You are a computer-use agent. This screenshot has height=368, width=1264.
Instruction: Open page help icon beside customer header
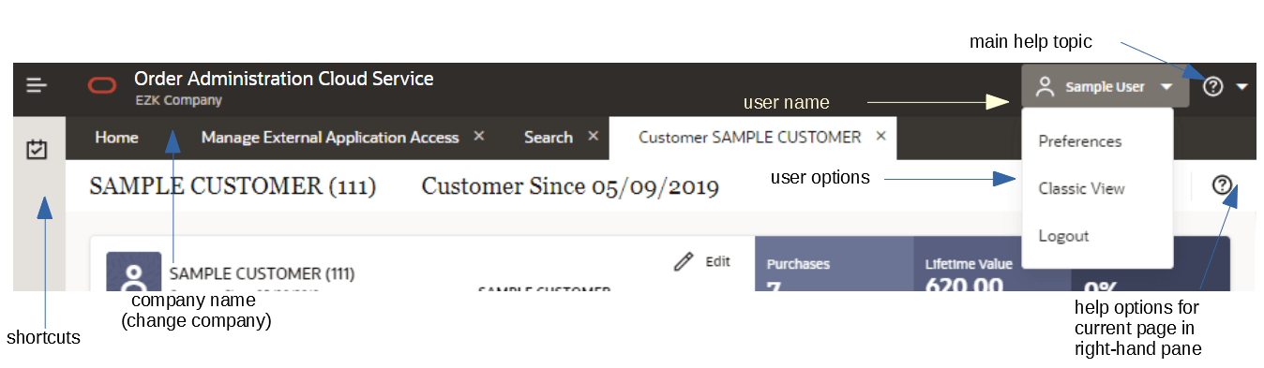click(1222, 184)
